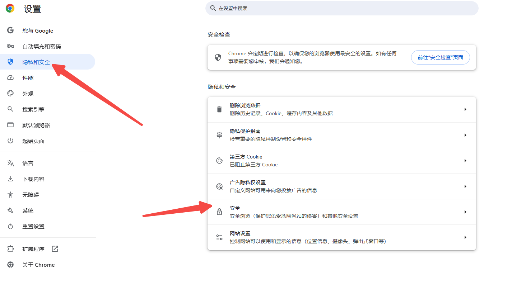Click the Google G icon in sidebar

10,30
